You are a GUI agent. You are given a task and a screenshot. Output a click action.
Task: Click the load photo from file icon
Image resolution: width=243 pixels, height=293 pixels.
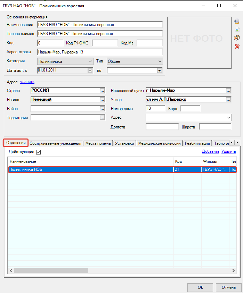coord(237,30)
